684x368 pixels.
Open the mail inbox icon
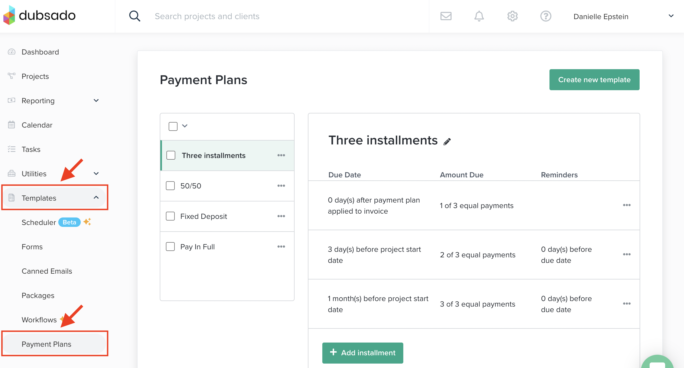tap(446, 16)
